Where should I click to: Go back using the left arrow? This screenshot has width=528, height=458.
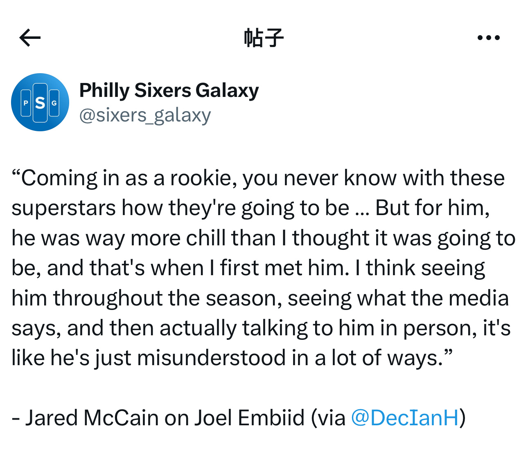tap(30, 38)
